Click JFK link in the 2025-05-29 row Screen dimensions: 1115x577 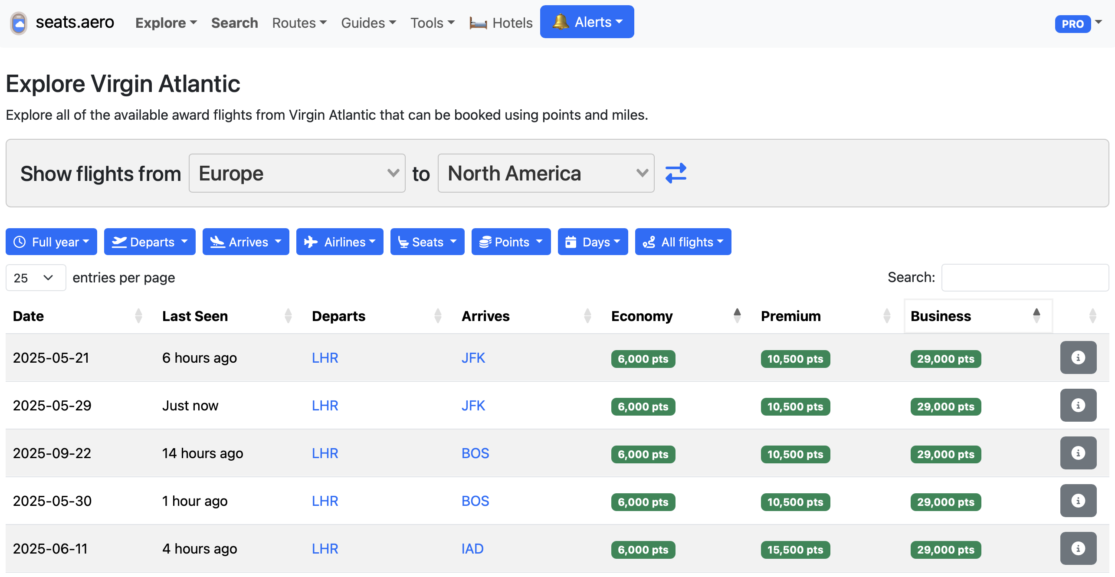pyautogui.click(x=473, y=405)
